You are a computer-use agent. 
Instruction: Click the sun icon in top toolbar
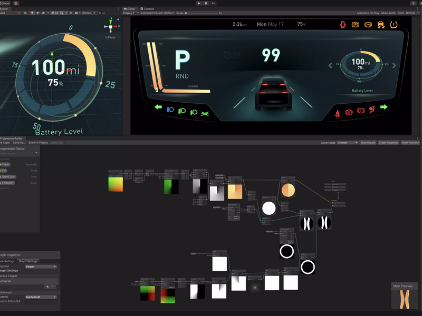coord(414,3)
